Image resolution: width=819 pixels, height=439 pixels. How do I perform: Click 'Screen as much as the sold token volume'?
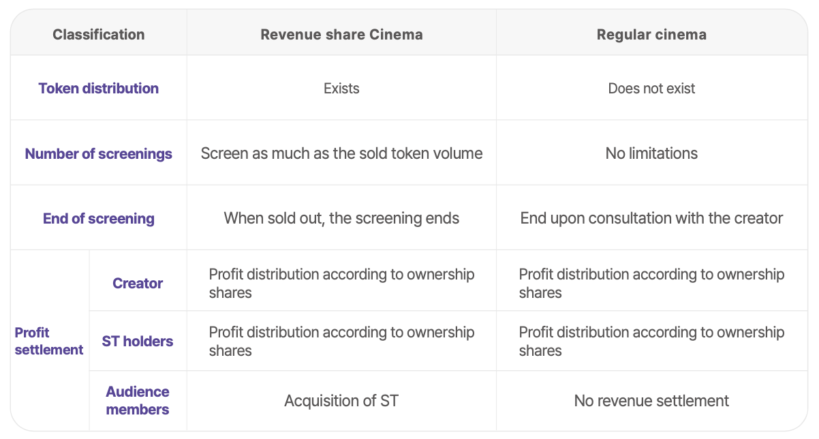(341, 153)
